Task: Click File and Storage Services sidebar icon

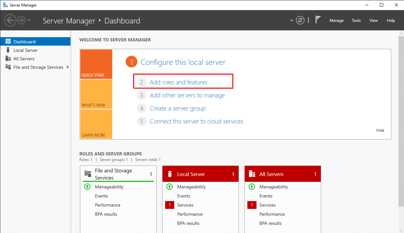Action: pyautogui.click(x=8, y=67)
